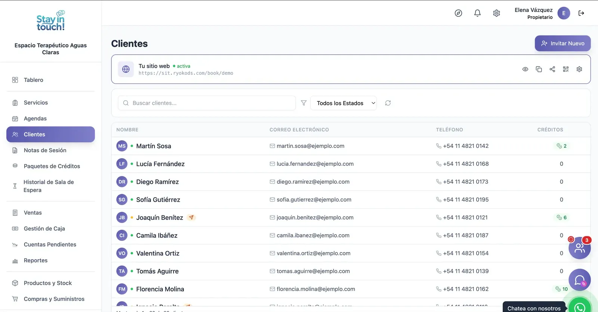Screen dimensions: 598x312
Task: Select Clientes sidebar item
Action: coord(50,134)
